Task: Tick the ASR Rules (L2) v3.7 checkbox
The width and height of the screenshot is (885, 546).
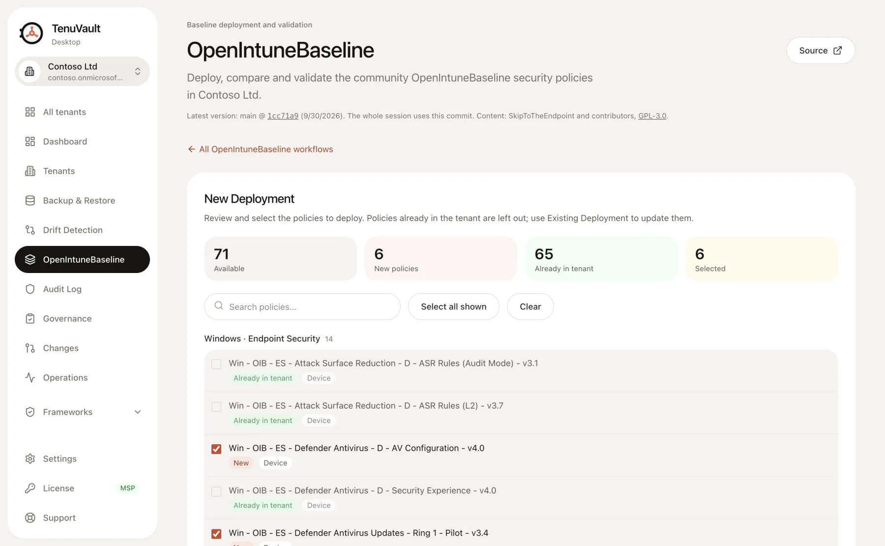Action: click(x=216, y=407)
